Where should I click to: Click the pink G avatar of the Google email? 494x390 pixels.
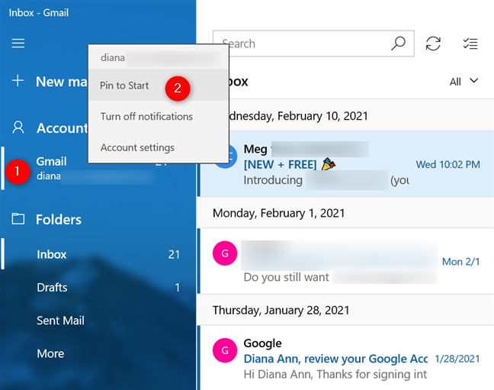click(x=225, y=350)
